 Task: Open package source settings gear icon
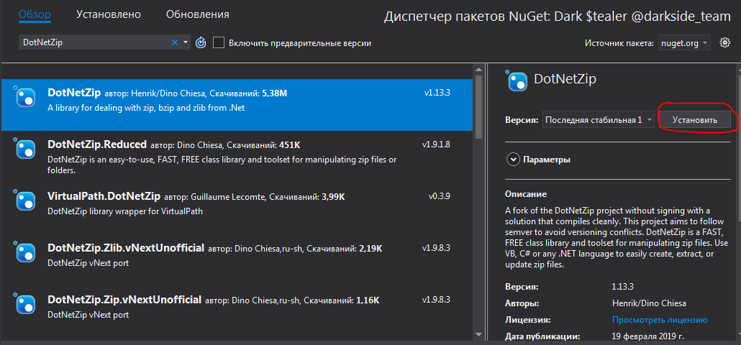[725, 42]
